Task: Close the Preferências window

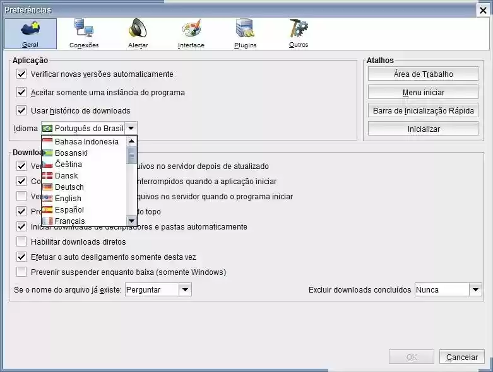Action: (x=484, y=10)
